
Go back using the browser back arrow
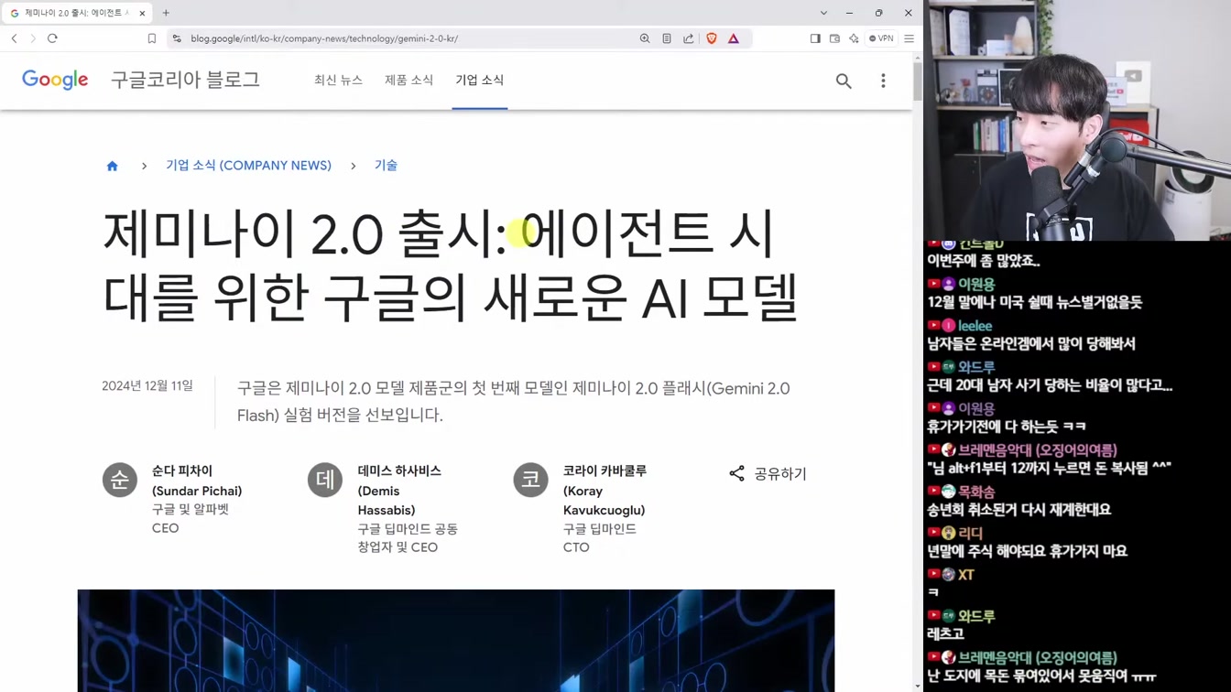tap(15, 38)
